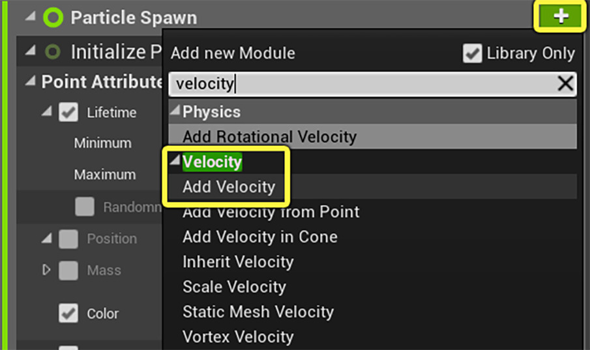Screen dimensions: 590x350
Task: Select Add Rotational Velocity module
Action: [x=269, y=137]
